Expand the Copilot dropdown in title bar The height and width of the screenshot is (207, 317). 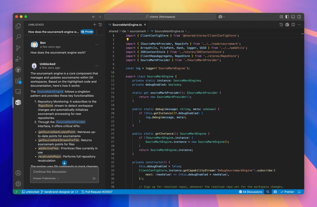pos(222,17)
